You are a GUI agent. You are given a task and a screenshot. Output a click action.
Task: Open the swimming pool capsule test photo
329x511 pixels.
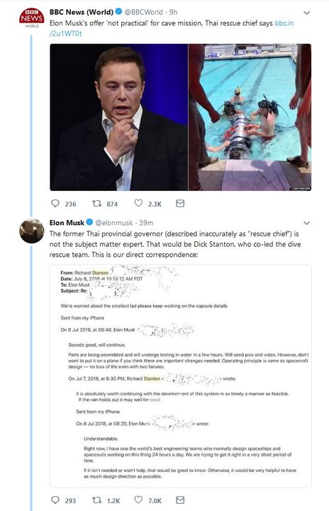tap(250, 117)
